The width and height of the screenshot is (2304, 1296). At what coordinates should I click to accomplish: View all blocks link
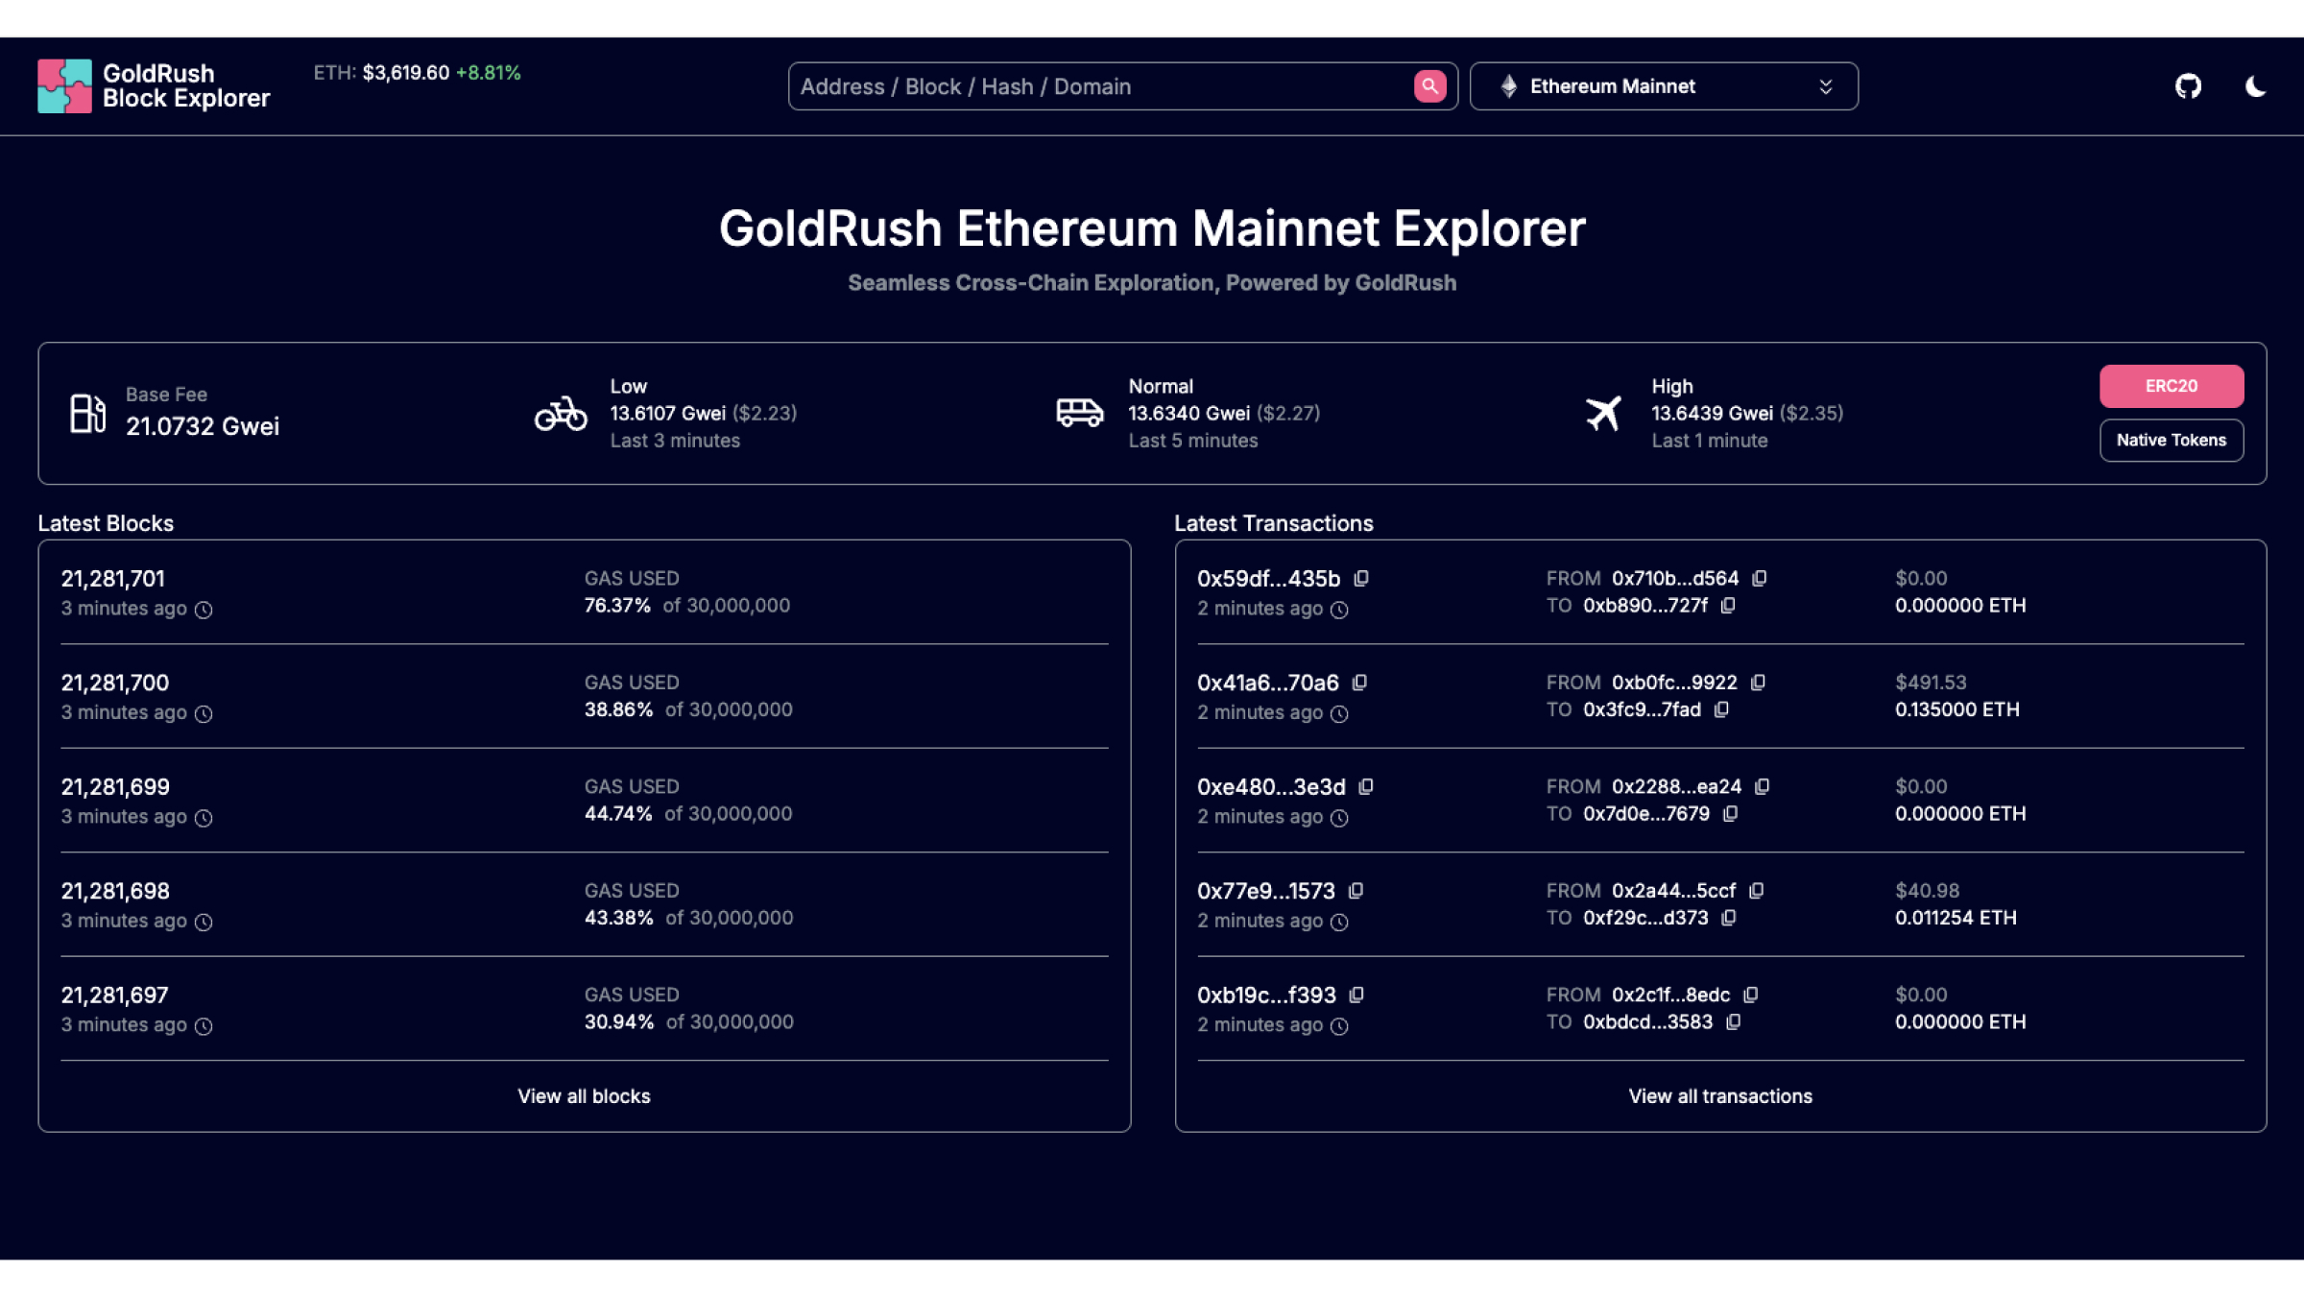[x=584, y=1096]
